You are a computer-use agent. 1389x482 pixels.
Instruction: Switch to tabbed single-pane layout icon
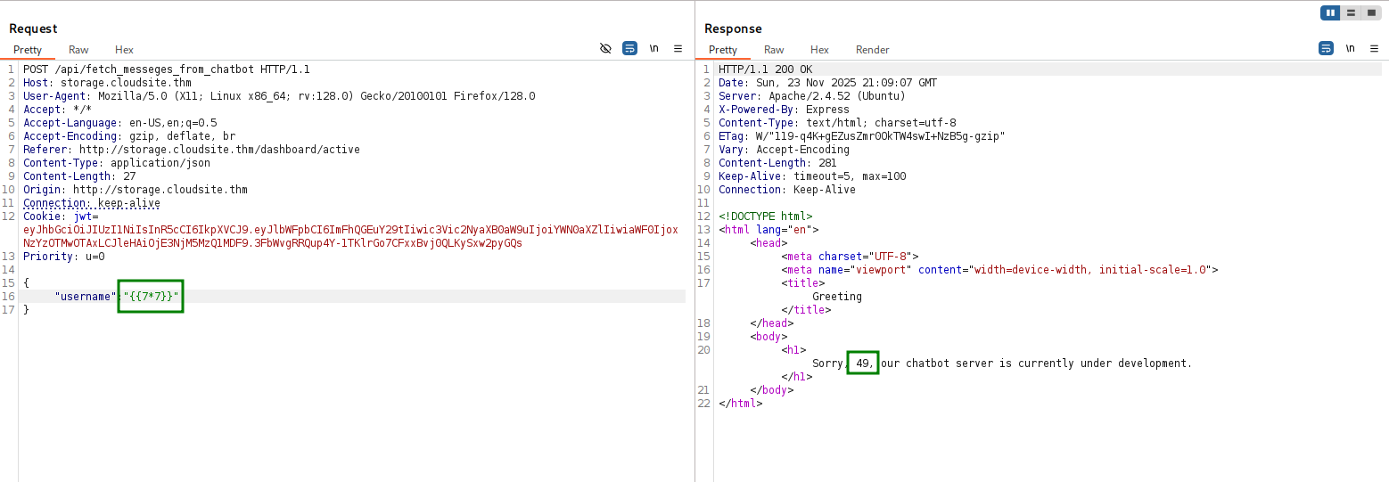click(x=1371, y=12)
